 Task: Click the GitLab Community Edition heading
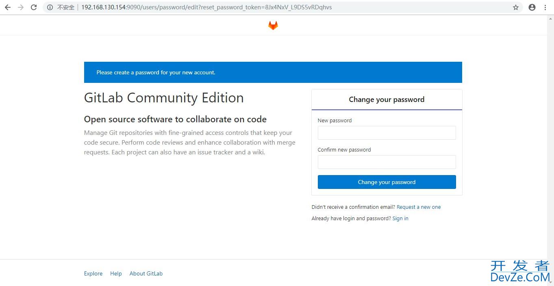[164, 98]
